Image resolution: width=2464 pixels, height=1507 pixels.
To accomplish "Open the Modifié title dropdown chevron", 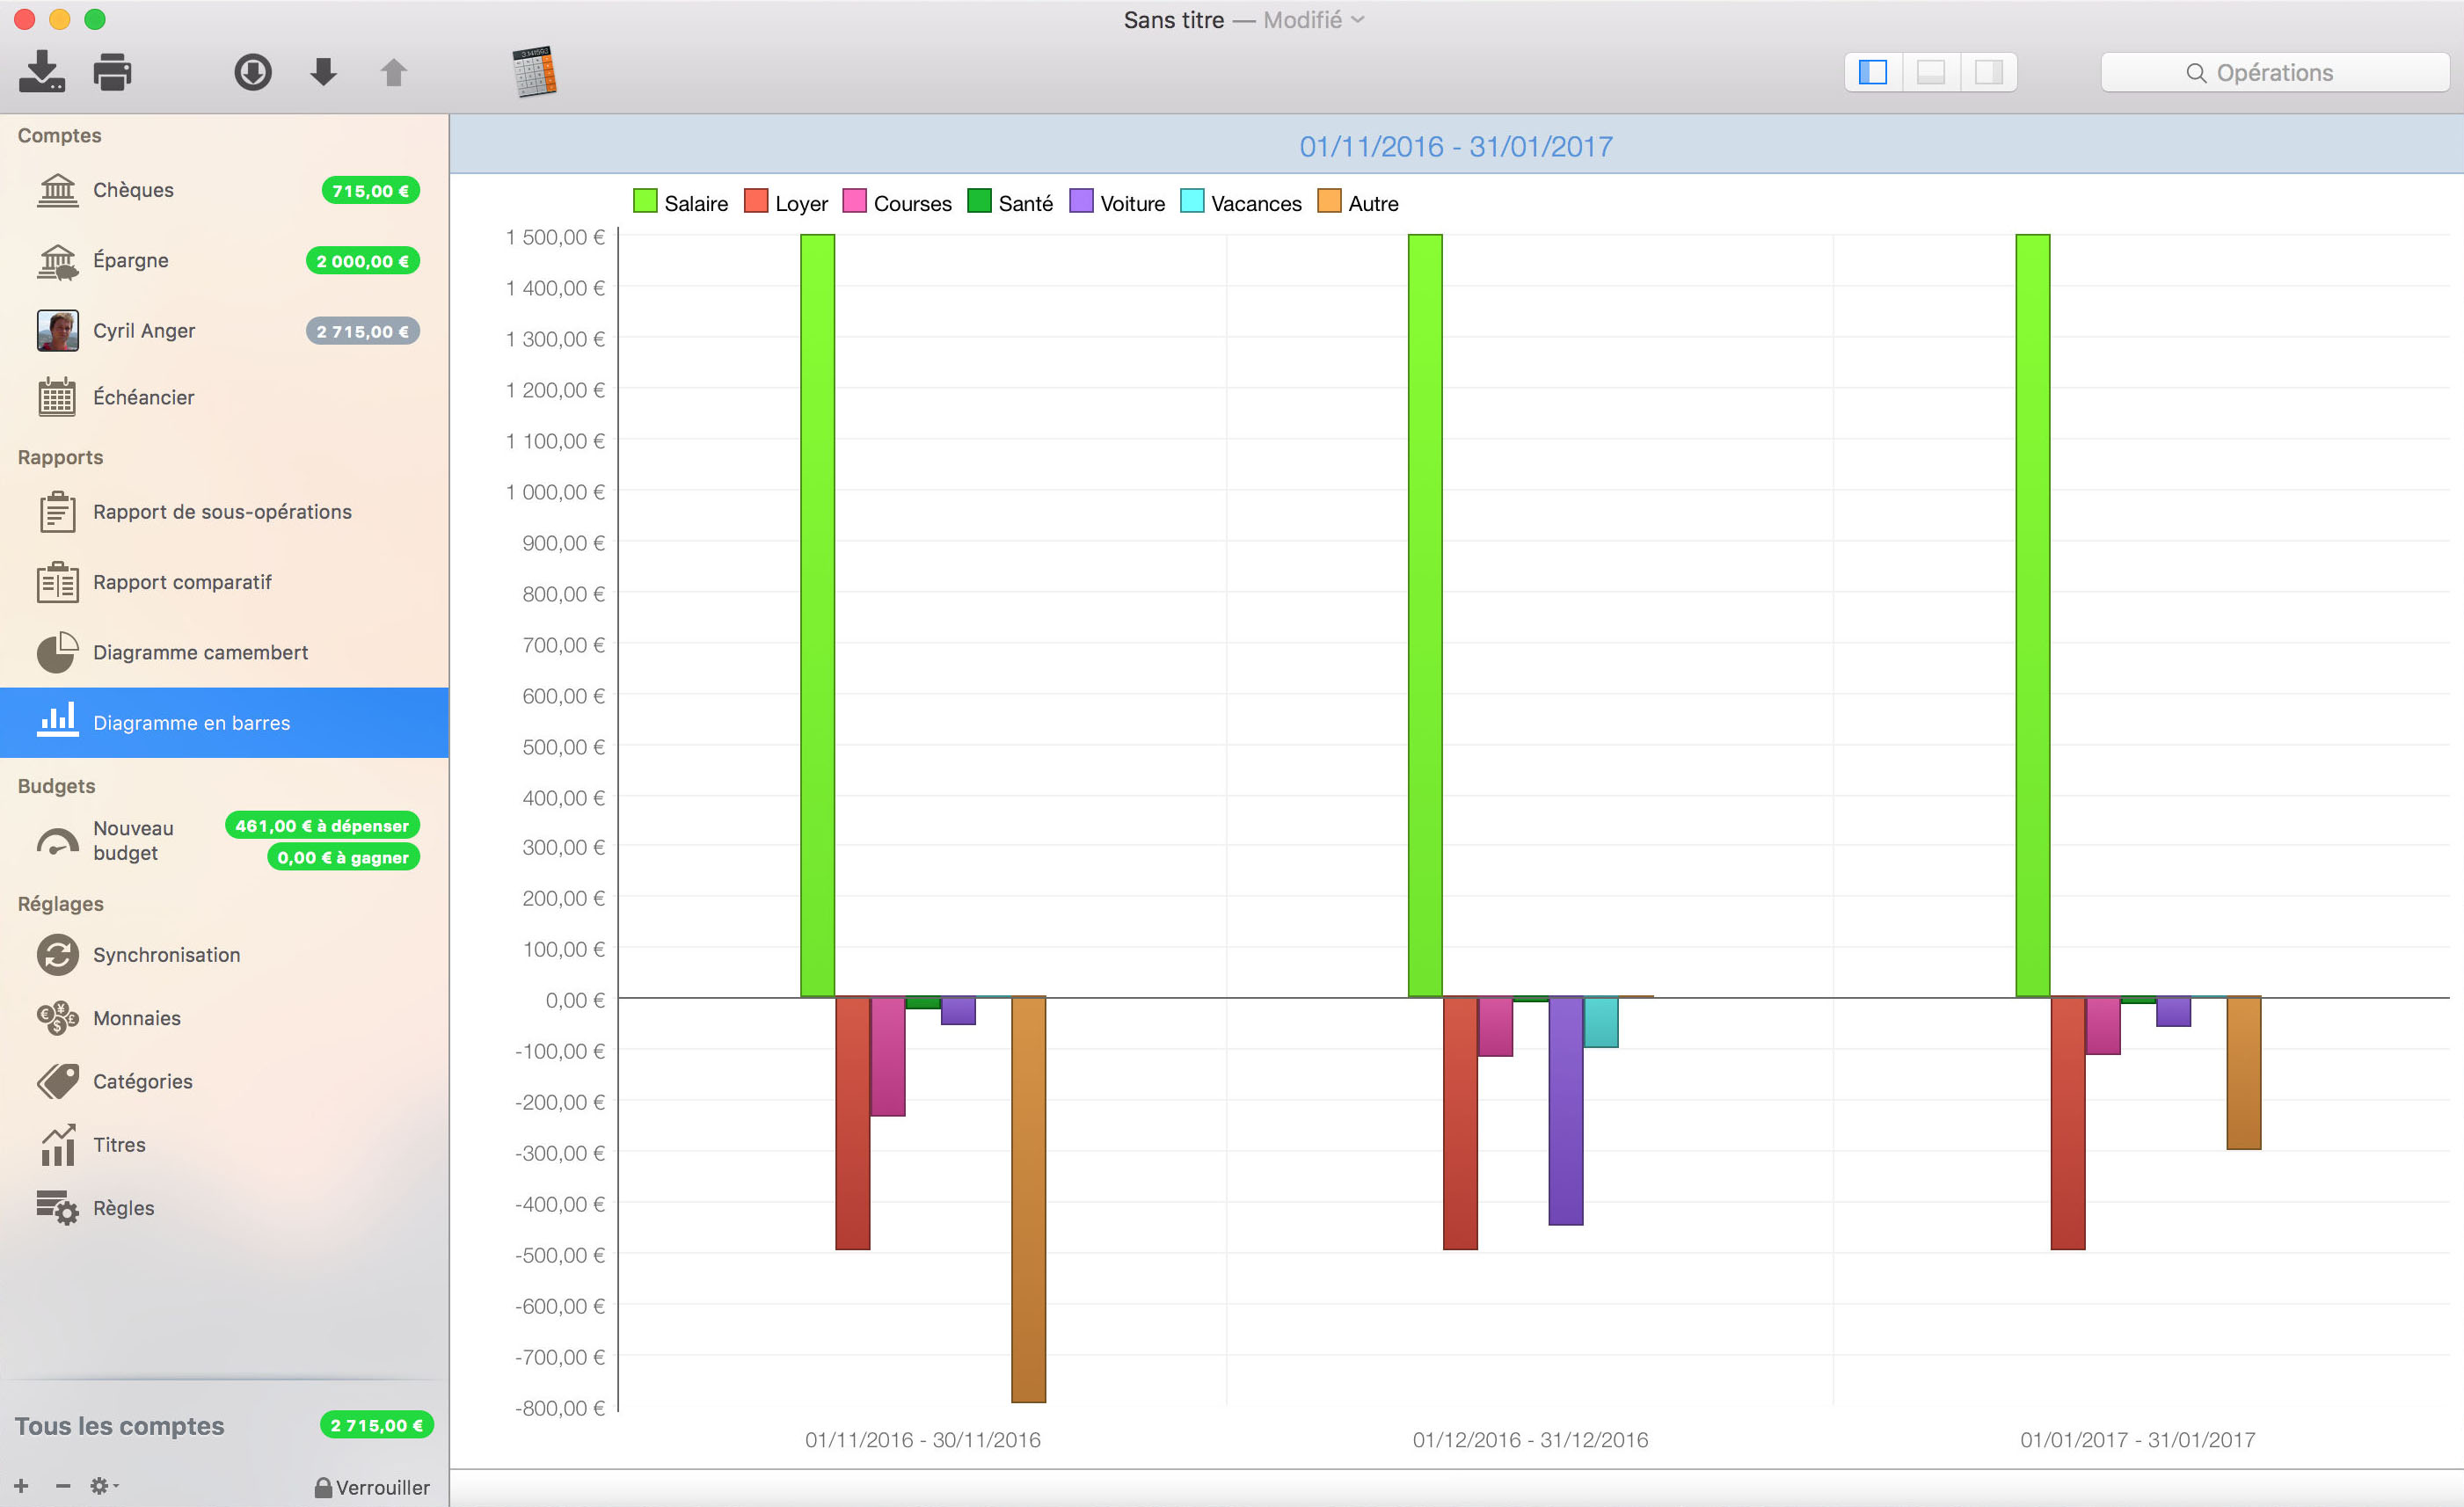I will pyautogui.click(x=1358, y=20).
